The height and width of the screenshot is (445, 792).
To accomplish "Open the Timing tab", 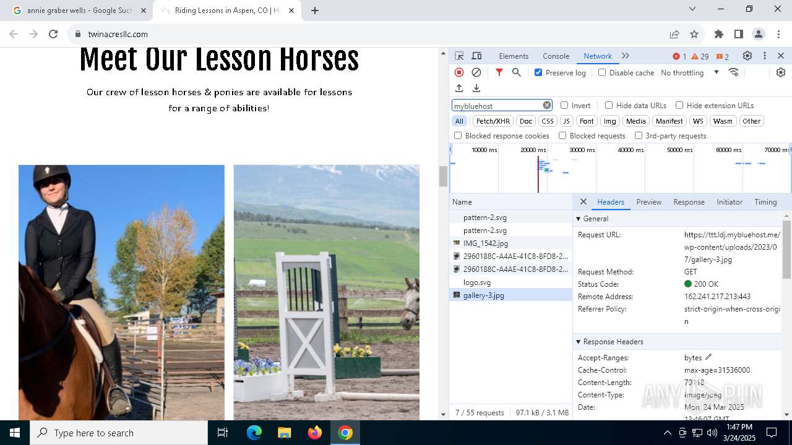I will click(765, 201).
